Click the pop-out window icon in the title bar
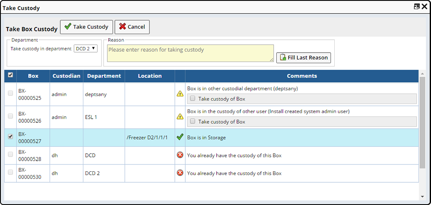The width and height of the screenshot is (431, 205). (417, 7)
